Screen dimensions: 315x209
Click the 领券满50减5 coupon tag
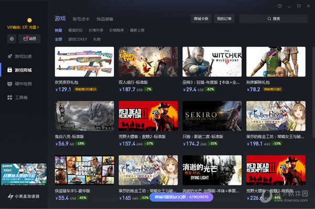[272, 89]
